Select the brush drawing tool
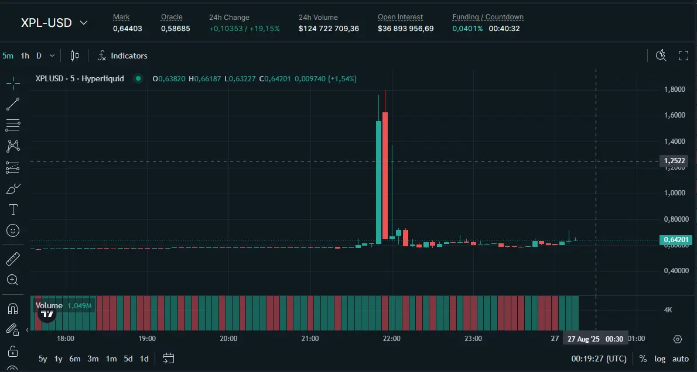This screenshot has width=697, height=372. (x=13, y=189)
